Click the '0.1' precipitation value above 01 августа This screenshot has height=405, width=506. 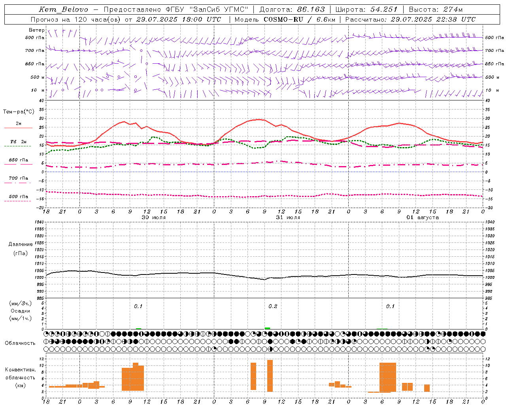click(390, 307)
